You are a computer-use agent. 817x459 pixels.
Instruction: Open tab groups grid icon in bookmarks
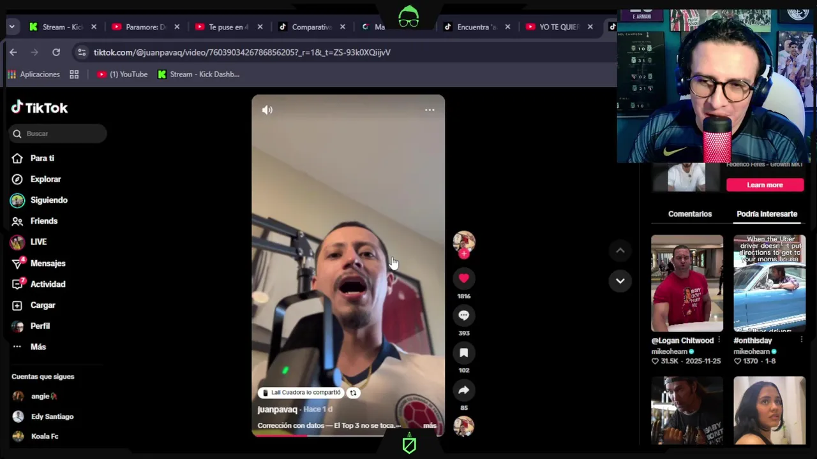(x=74, y=75)
